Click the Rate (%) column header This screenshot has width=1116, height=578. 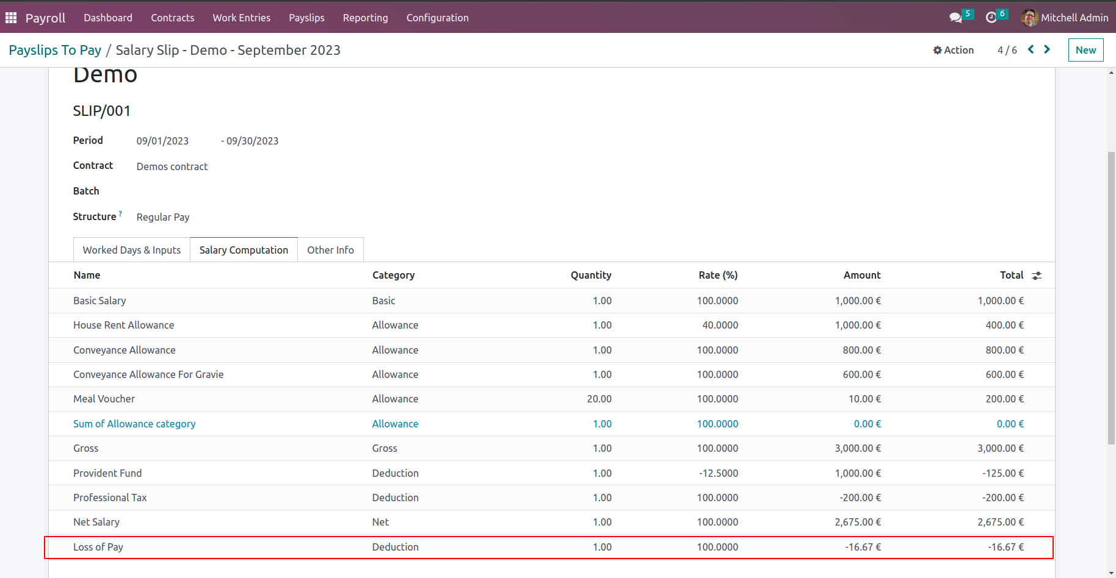pyautogui.click(x=718, y=275)
